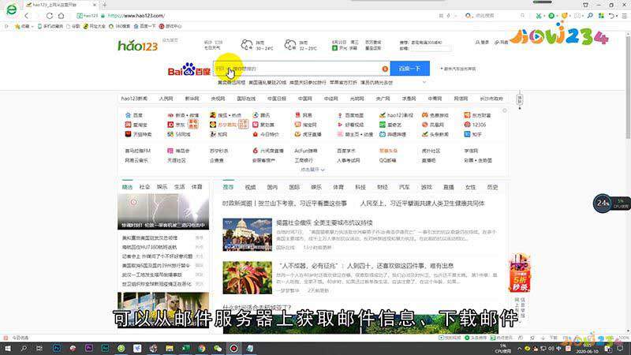
Task: Open the 新华网 link
Action: 192,99
